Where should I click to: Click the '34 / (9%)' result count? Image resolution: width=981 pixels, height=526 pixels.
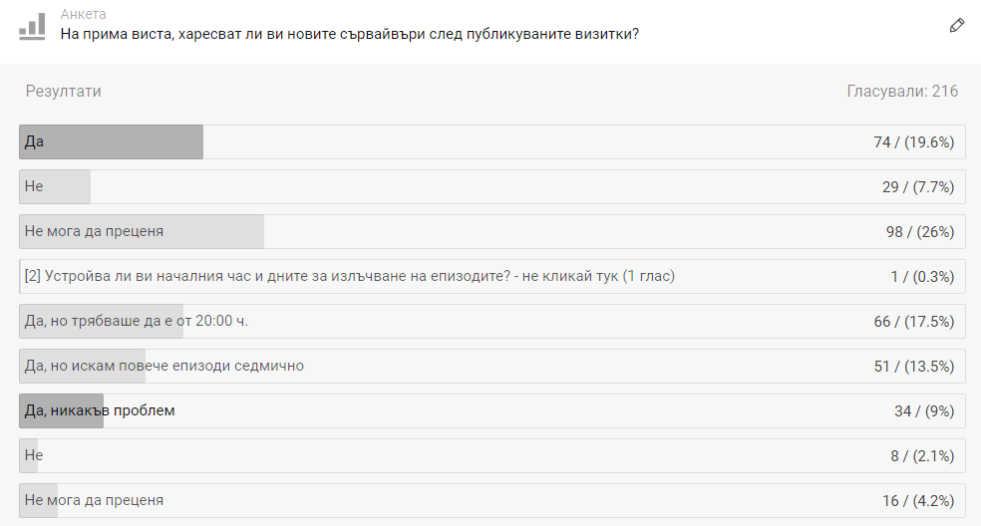point(924,410)
